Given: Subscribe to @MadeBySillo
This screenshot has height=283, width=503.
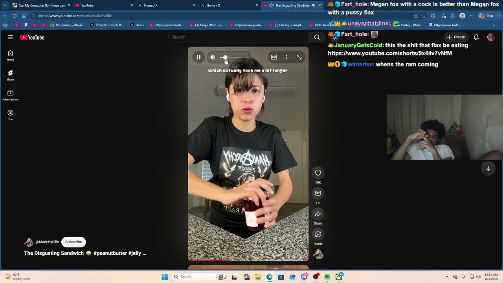Looking at the screenshot, I should point(73,242).
